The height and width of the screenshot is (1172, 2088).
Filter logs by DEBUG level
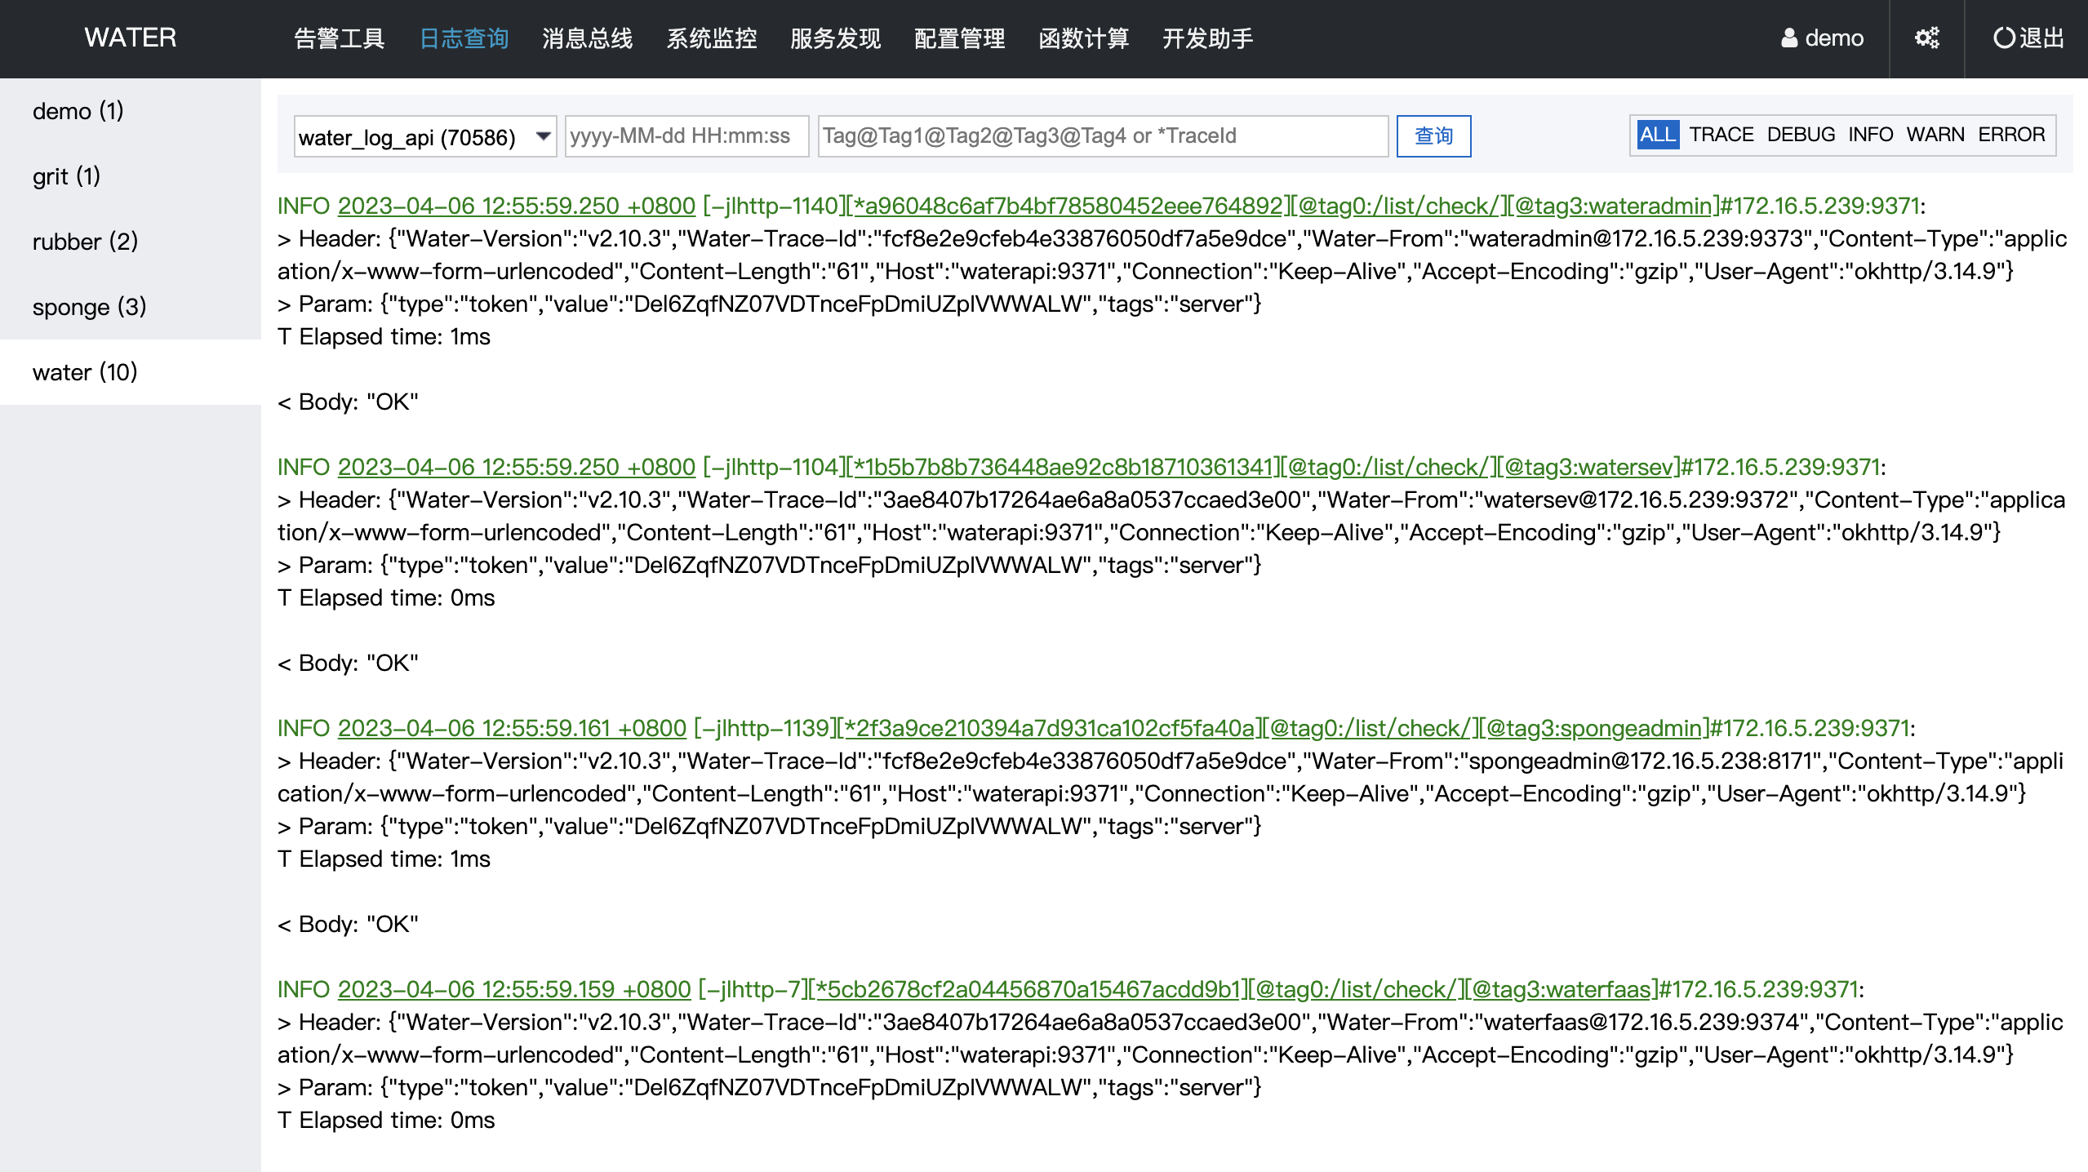(x=1801, y=135)
